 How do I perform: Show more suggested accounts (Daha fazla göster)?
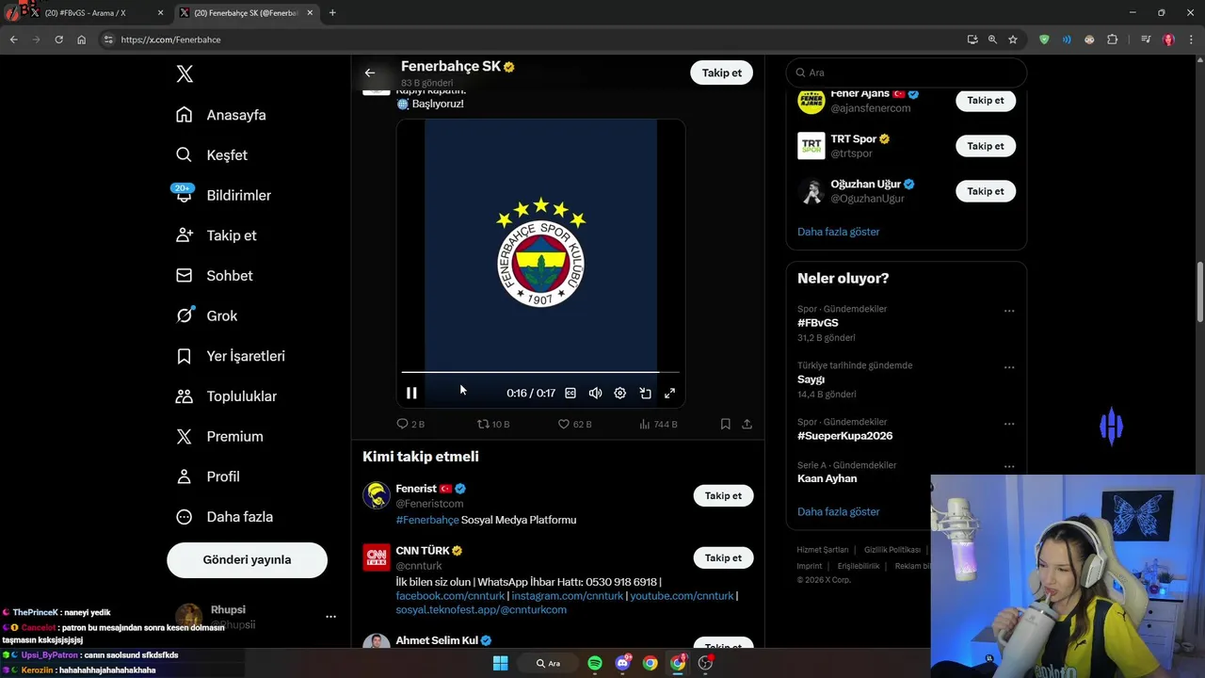coord(838,232)
